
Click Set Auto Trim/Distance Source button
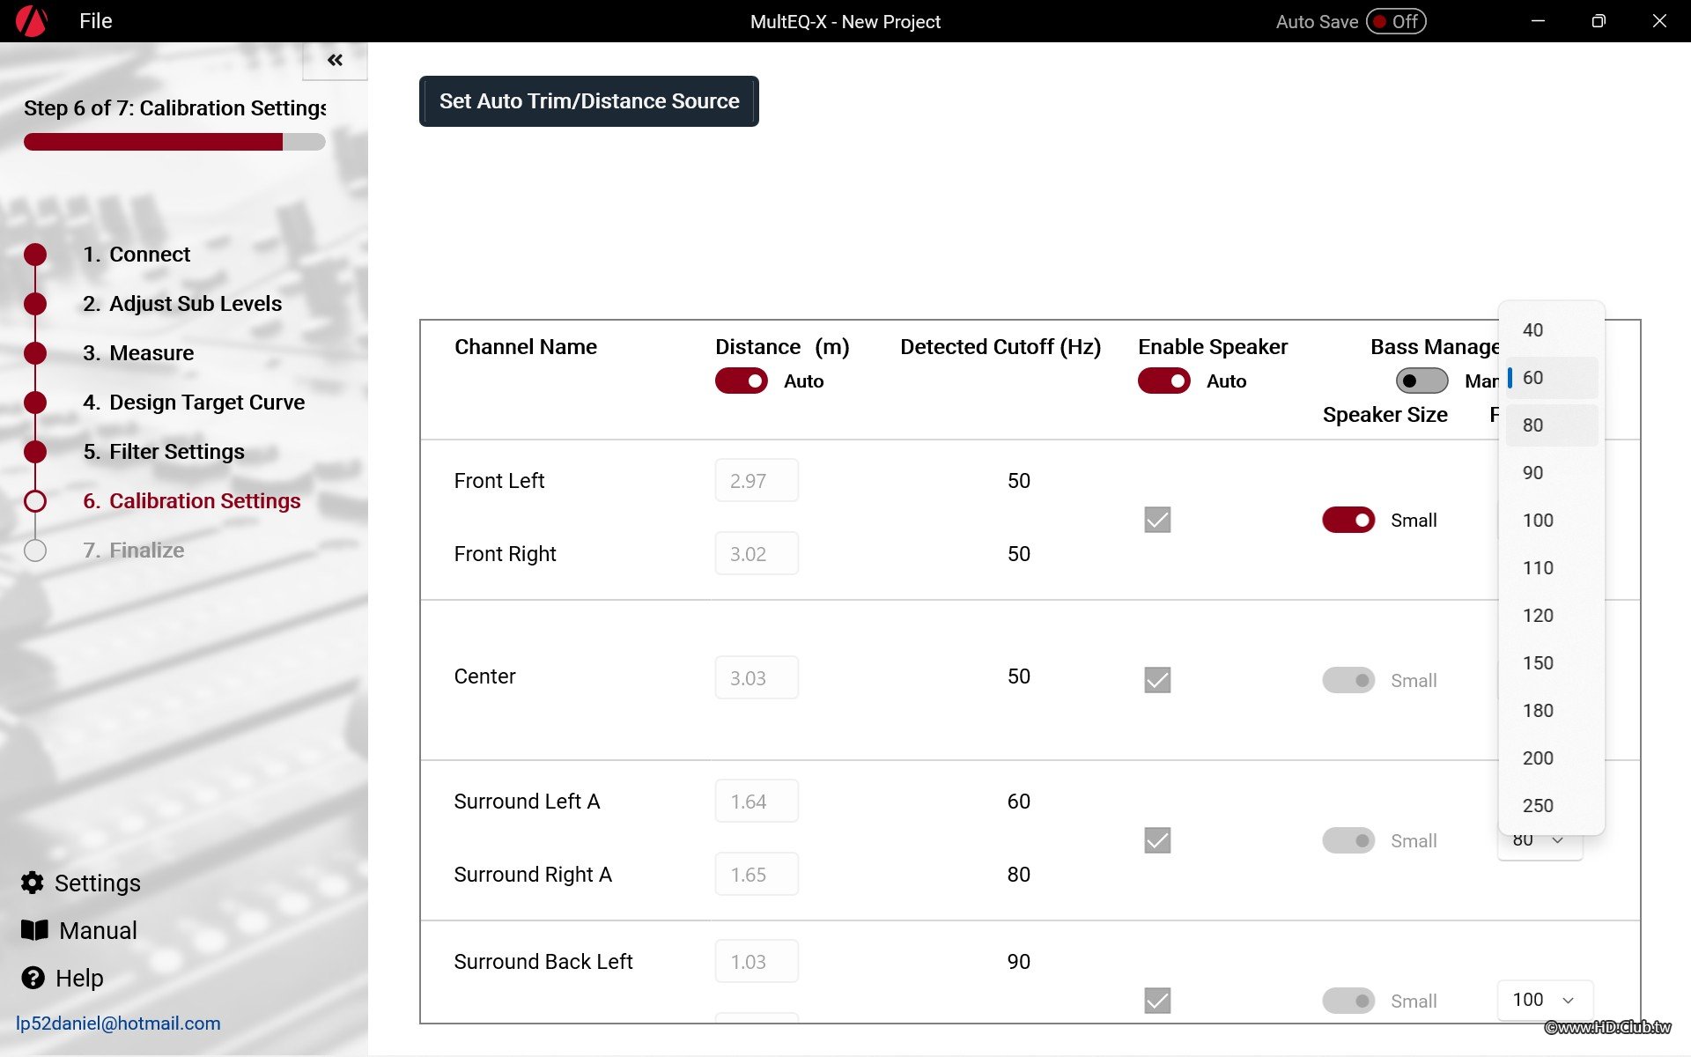point(589,101)
